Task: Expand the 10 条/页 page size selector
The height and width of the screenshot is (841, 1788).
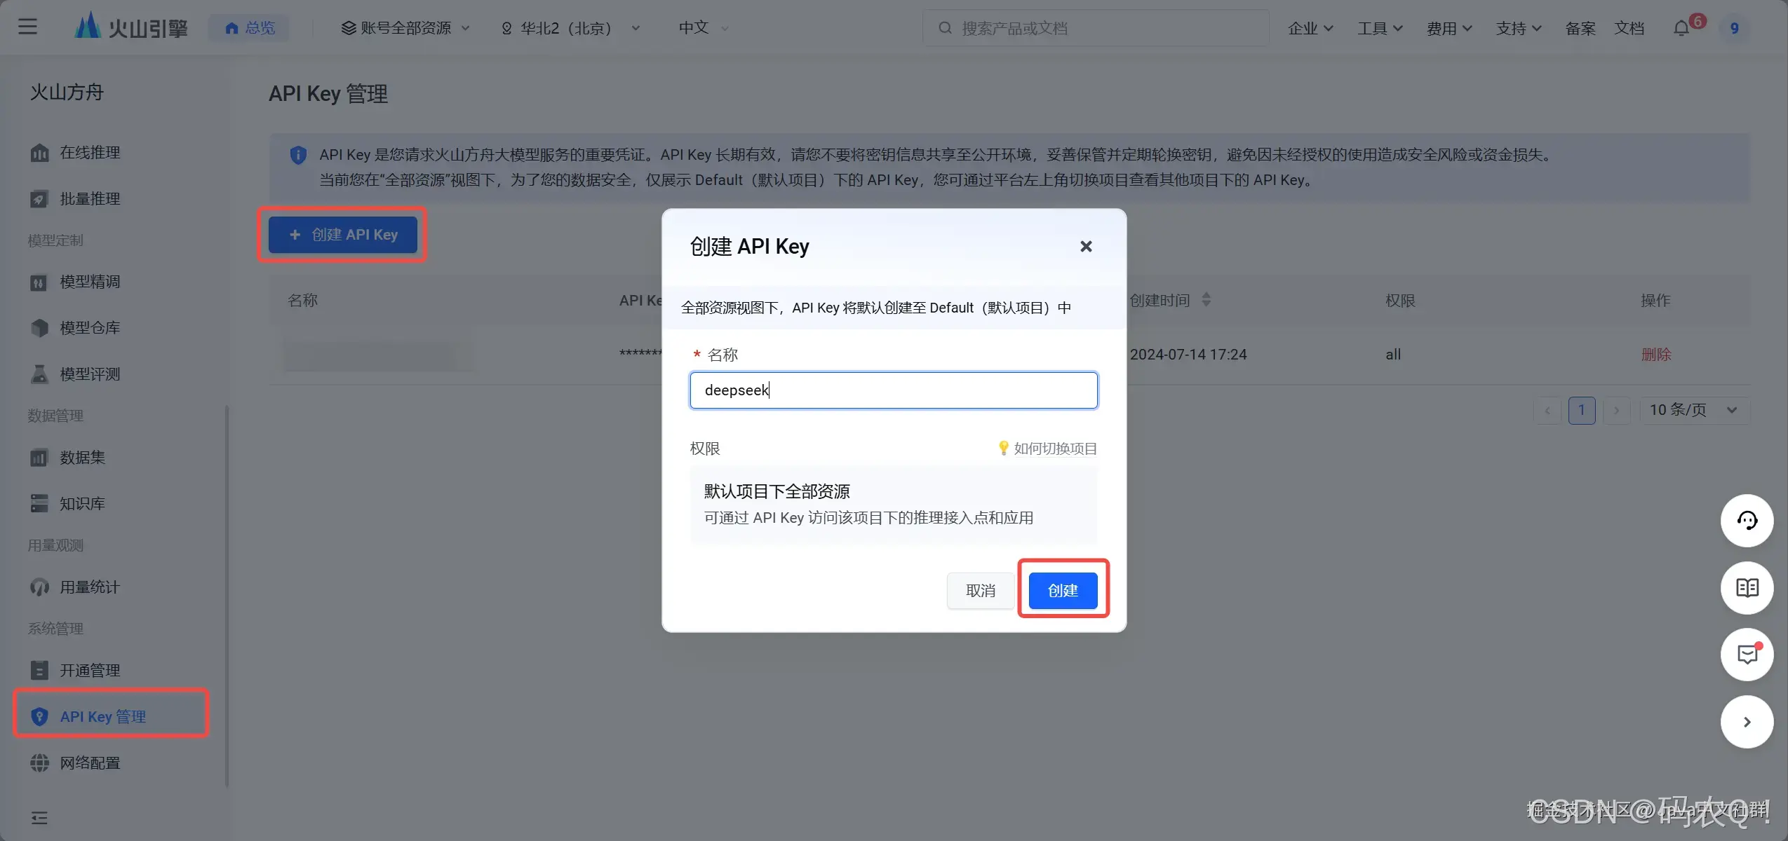Action: [x=1693, y=410]
